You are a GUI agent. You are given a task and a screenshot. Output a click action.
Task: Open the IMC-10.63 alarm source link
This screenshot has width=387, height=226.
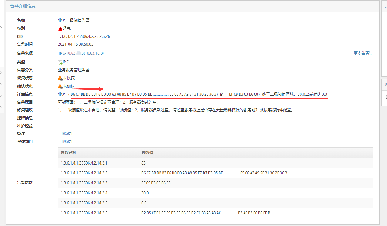pos(81,53)
